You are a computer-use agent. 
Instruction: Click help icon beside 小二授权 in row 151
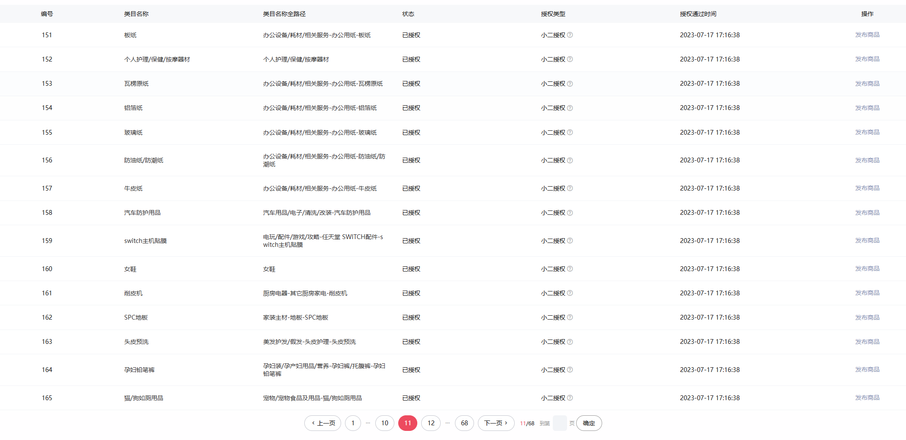click(570, 35)
